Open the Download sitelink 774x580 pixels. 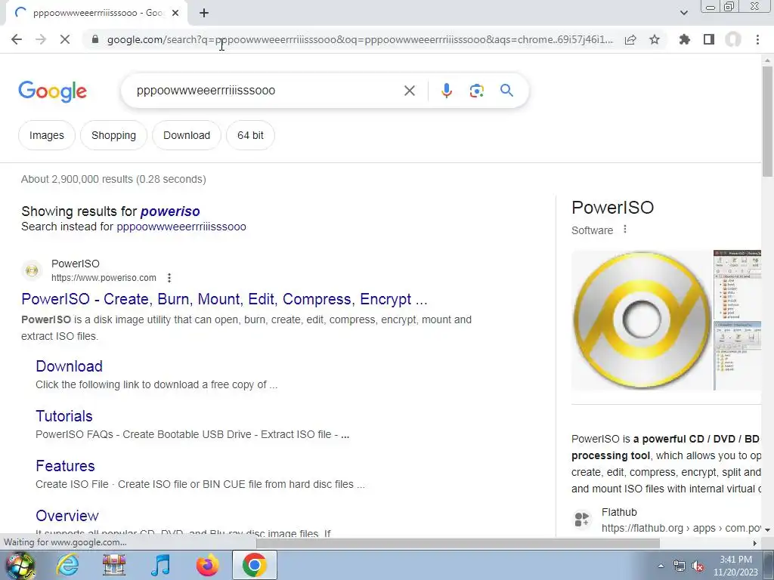pyautogui.click(x=69, y=366)
